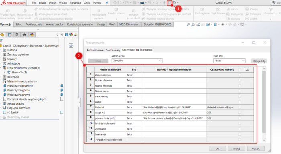Click the Anuluj button
The width and height of the screenshot is (281, 154).
[x=236, y=148]
